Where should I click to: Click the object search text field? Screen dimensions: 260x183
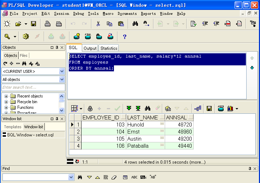point(33,87)
